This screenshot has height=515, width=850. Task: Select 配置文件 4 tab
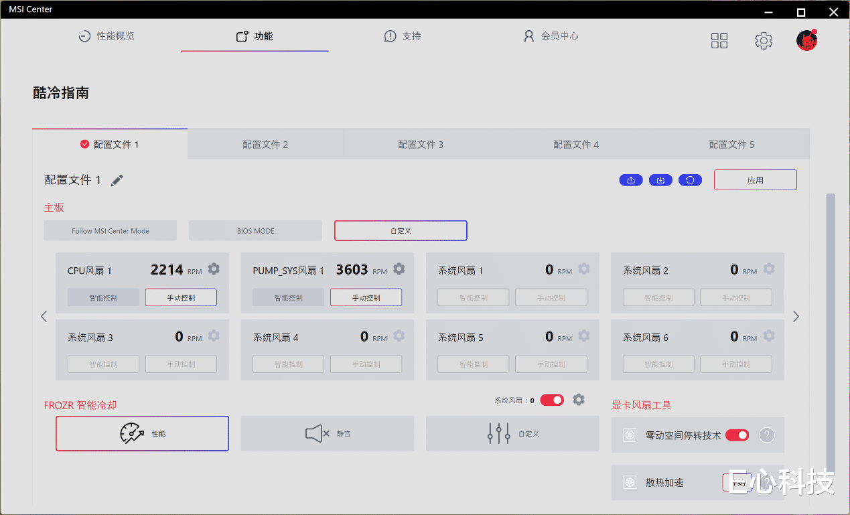pos(576,144)
